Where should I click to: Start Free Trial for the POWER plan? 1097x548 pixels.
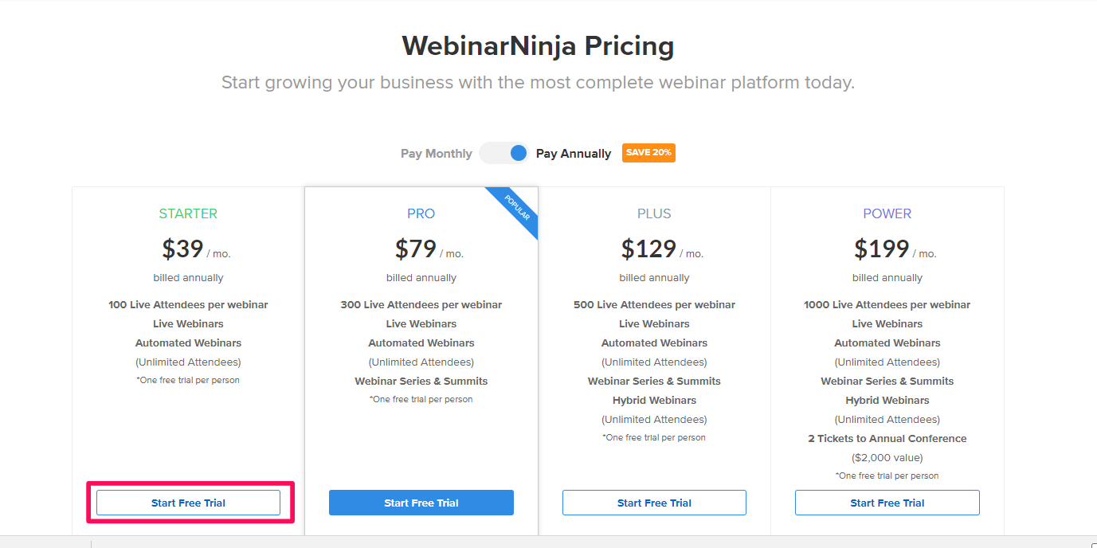887,502
